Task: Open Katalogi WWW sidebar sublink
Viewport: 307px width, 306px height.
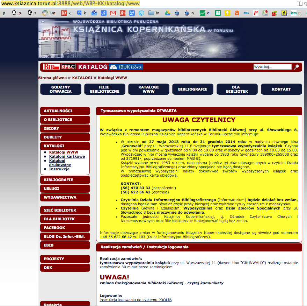Action: [x=64, y=152]
